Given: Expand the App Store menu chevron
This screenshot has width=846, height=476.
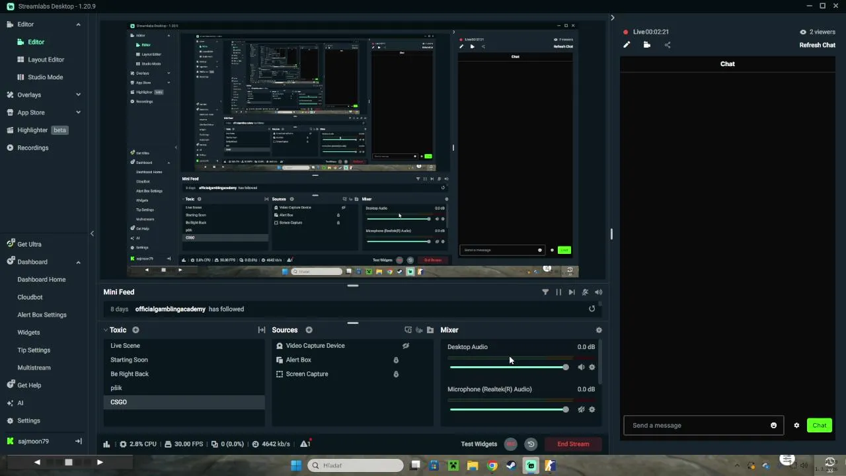Looking at the screenshot, I should pos(78,112).
